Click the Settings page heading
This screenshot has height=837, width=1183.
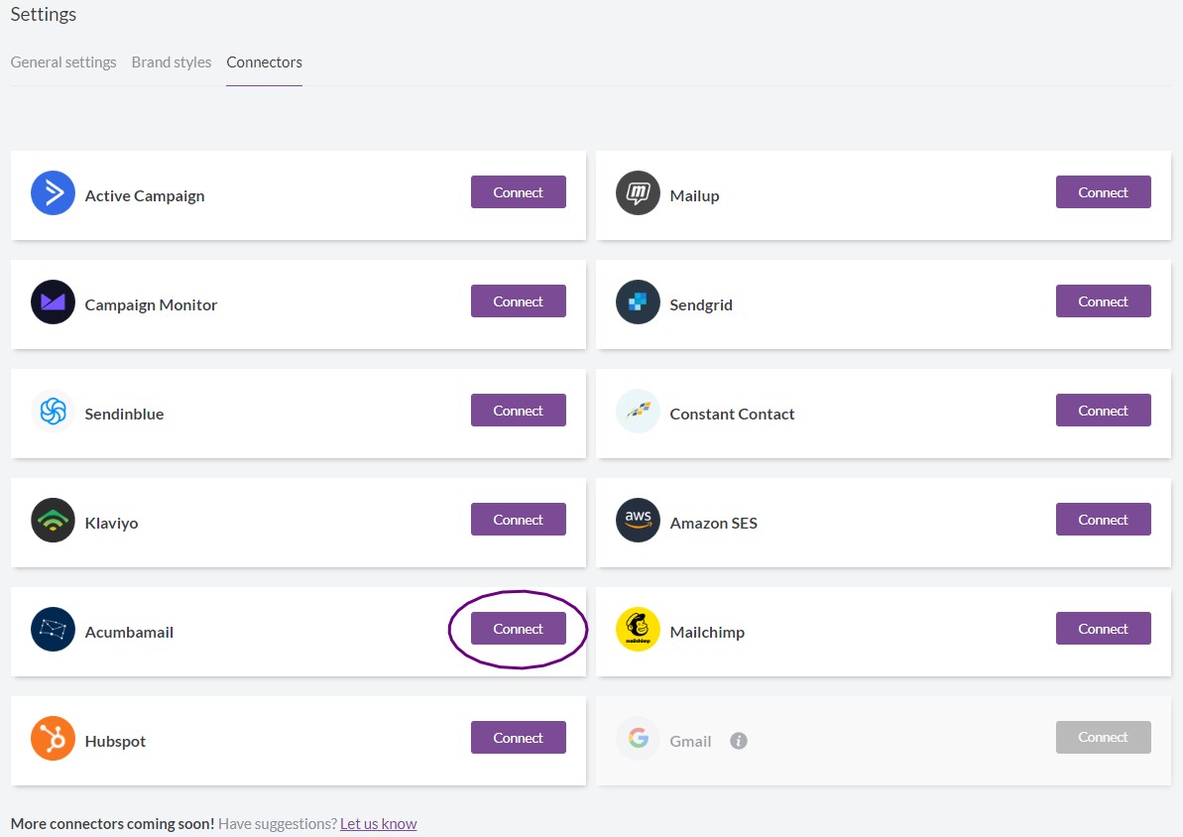tap(44, 14)
